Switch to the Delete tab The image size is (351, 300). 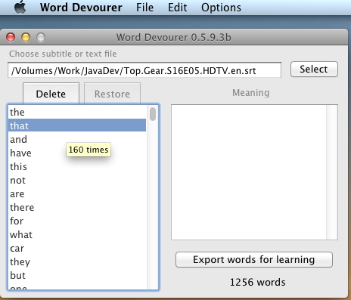51,94
